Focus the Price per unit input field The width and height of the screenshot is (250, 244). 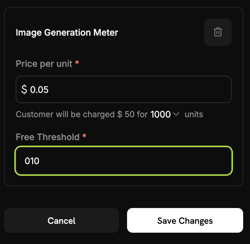(x=124, y=89)
